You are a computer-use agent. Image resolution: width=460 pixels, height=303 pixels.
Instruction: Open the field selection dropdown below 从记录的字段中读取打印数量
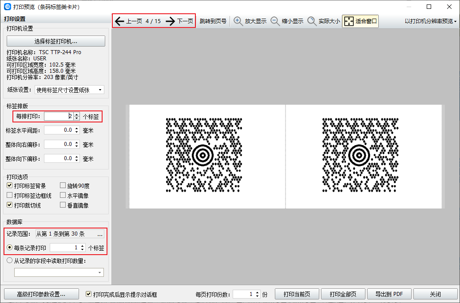click(59, 272)
